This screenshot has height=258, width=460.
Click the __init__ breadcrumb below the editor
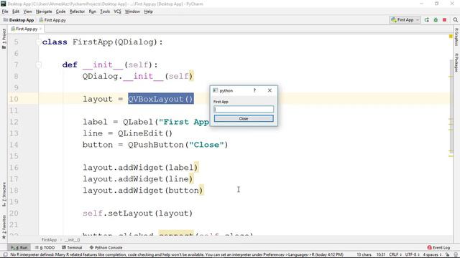coord(72,240)
